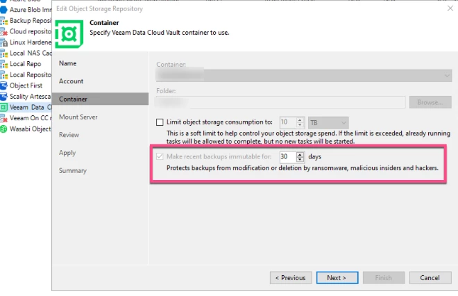Click the Veeam Data Cloud vault icon
Viewport: 458px width, 296px height.
pos(3,107)
